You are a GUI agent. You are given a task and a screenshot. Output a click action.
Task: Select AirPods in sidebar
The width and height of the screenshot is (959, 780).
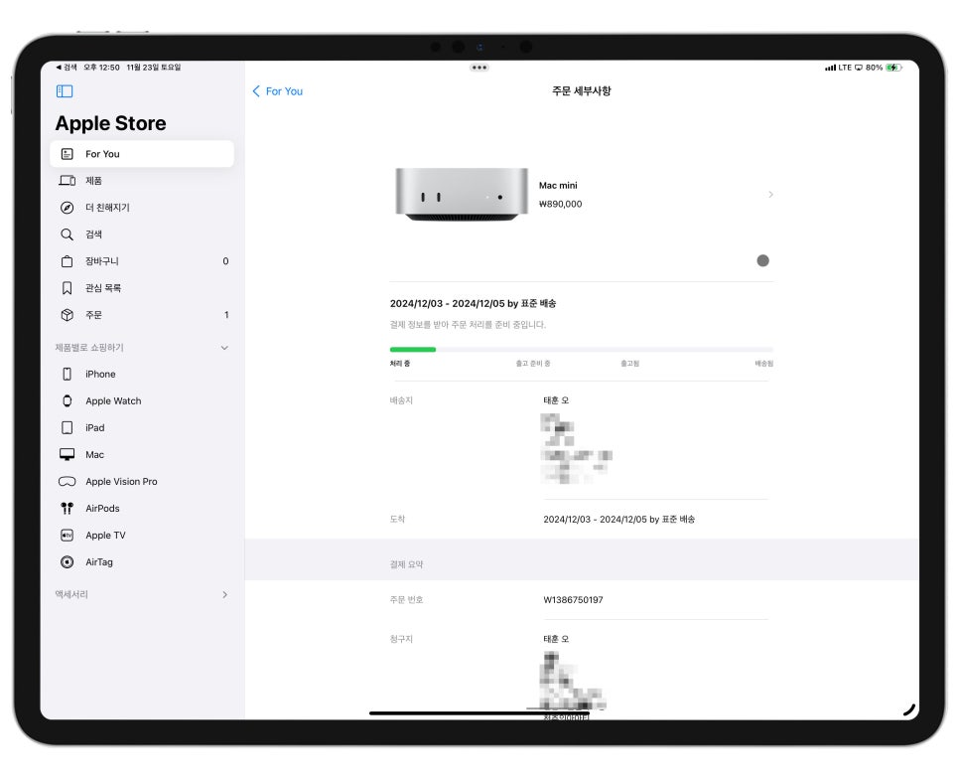(142, 509)
